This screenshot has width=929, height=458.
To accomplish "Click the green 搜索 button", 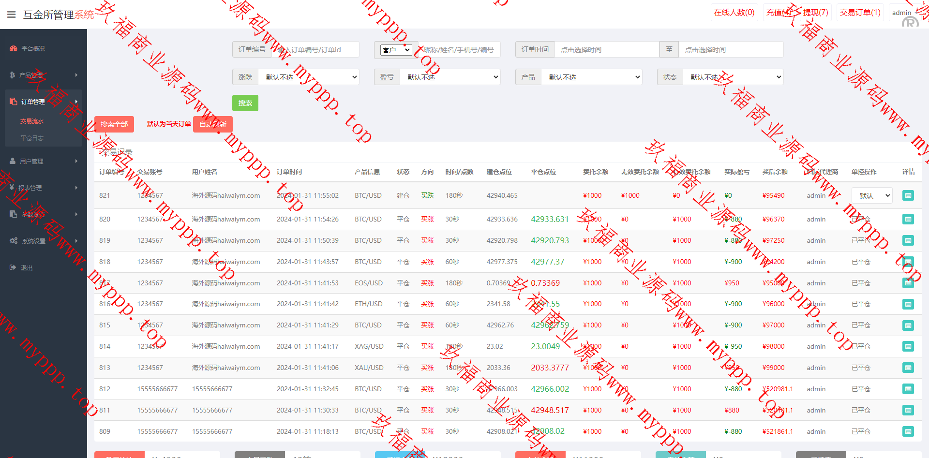I will click(245, 103).
